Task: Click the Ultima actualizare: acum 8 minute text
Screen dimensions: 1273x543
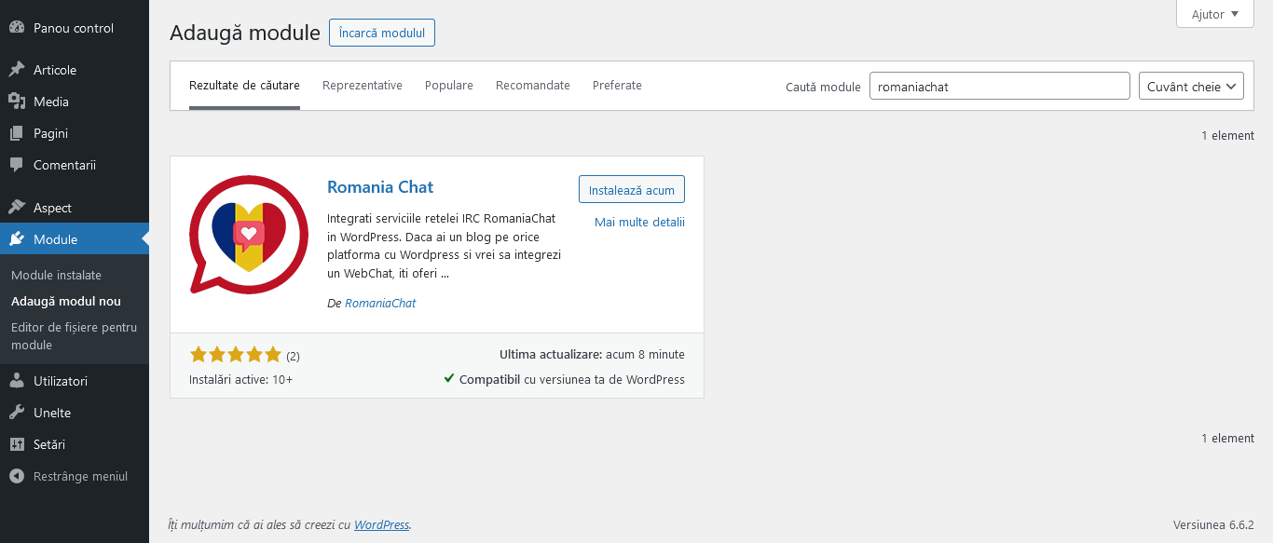Action: click(592, 355)
